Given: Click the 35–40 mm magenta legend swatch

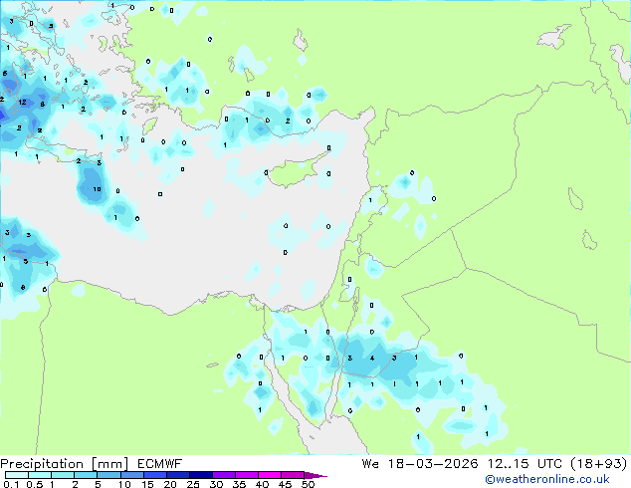Looking at the screenshot, I should pyautogui.click(x=247, y=475).
